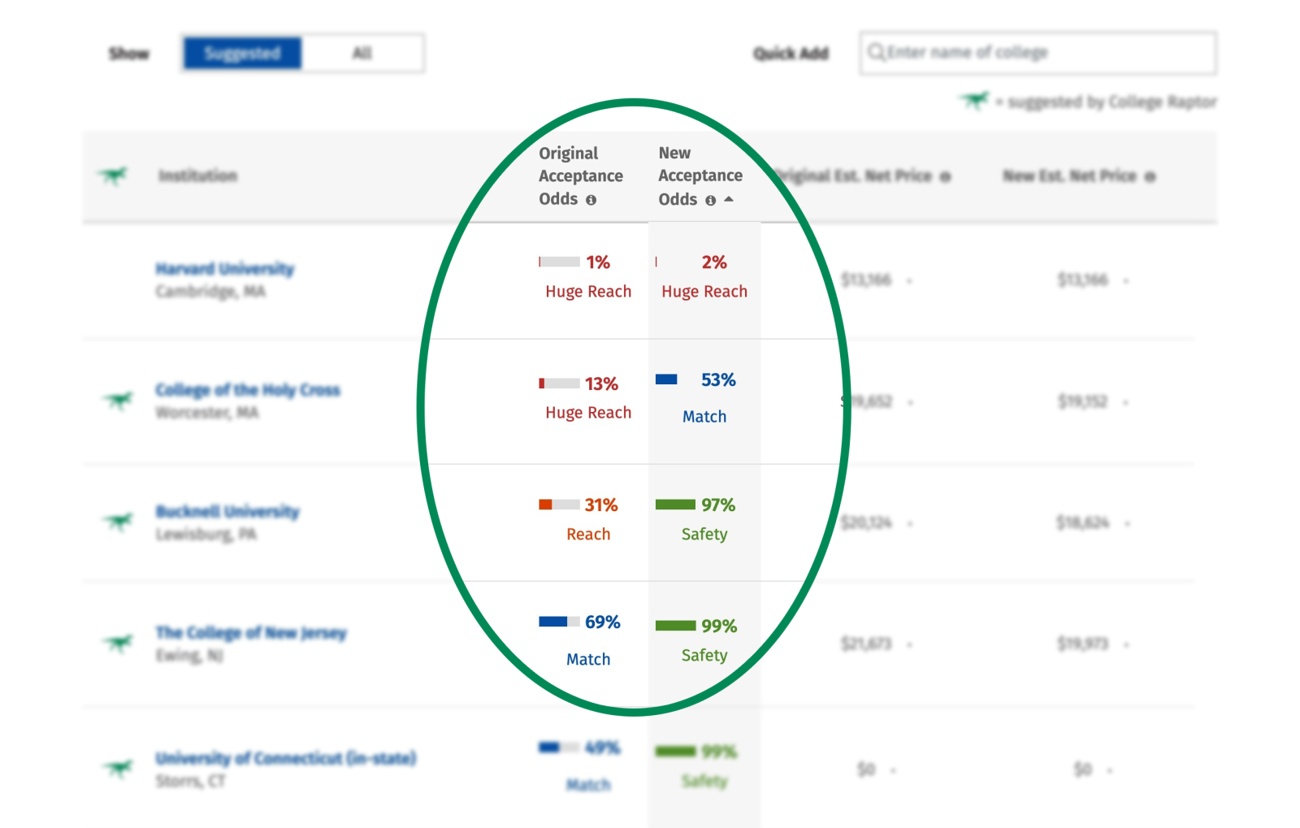Click College of New Jersey's $19,973 price

coord(1082,644)
